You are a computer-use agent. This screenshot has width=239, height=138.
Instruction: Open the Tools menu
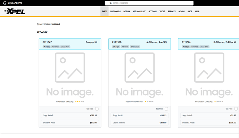162,11
